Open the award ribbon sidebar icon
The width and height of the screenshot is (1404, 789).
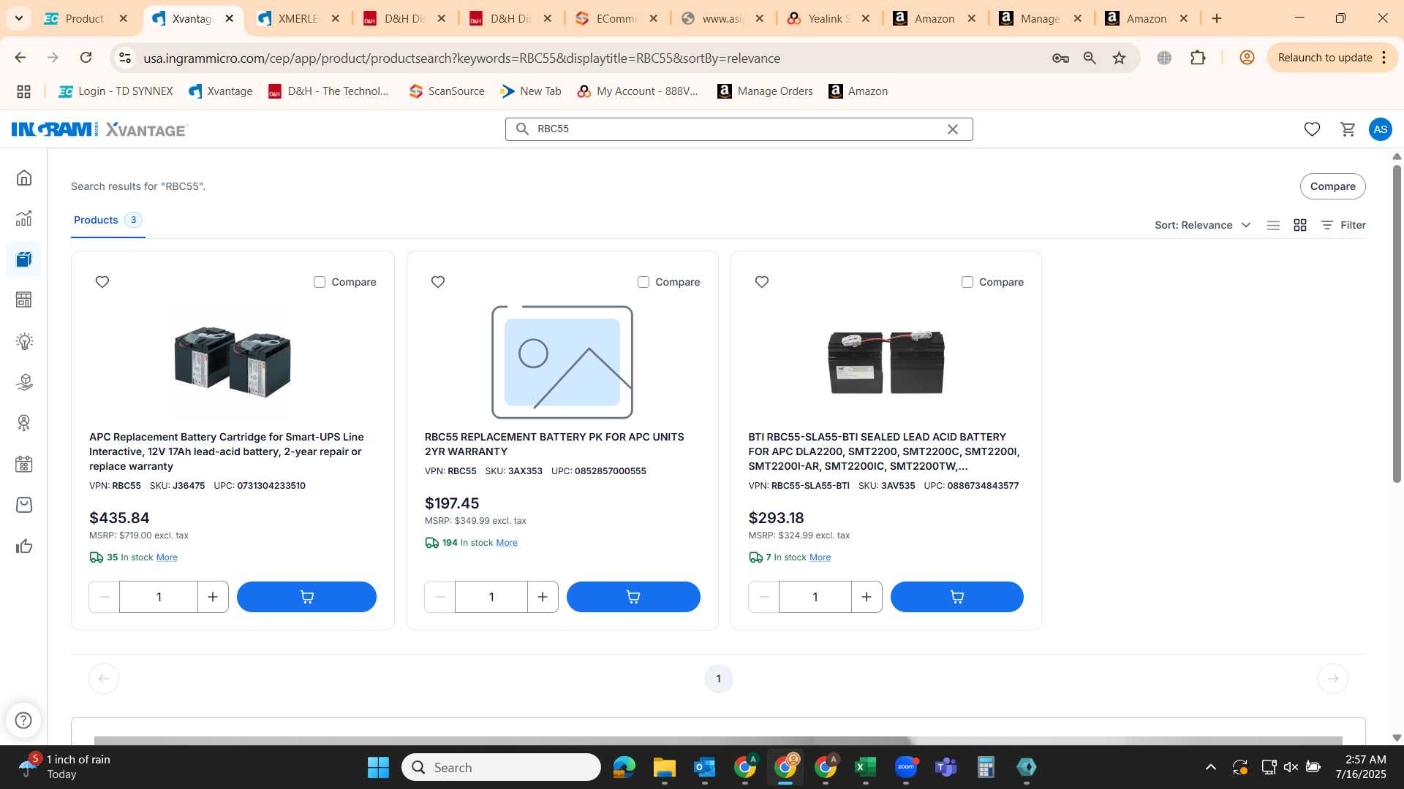coord(24,423)
